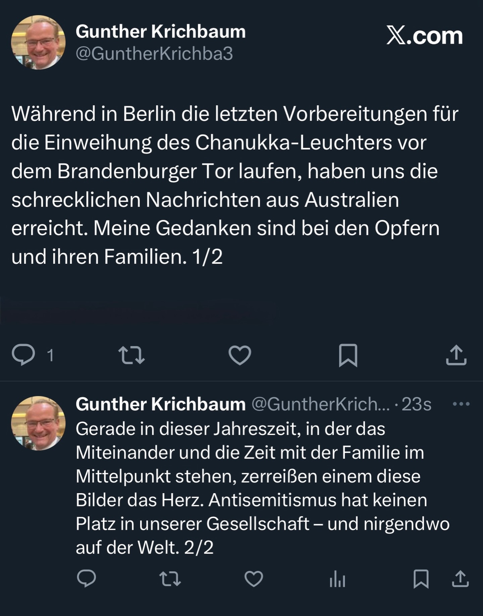This screenshot has width=483, height=616.
Task: Open the Gunther Krichbaum name link at top
Action: click(161, 32)
